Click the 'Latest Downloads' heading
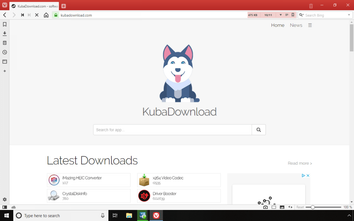The width and height of the screenshot is (354, 221). pyautogui.click(x=92, y=160)
